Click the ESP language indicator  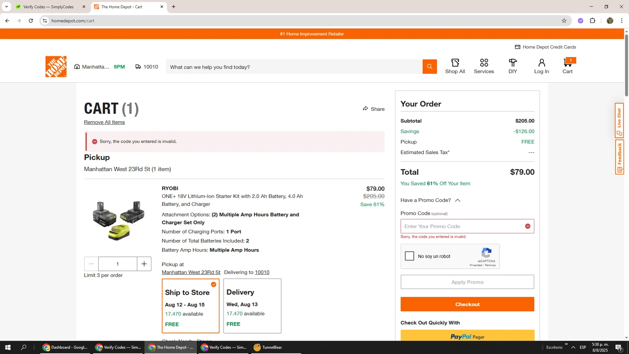[x=582, y=347]
